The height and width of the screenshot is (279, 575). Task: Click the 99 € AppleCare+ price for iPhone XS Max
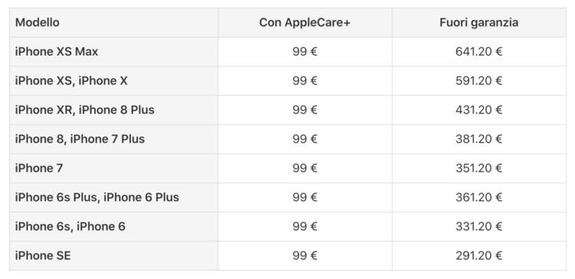tap(304, 51)
